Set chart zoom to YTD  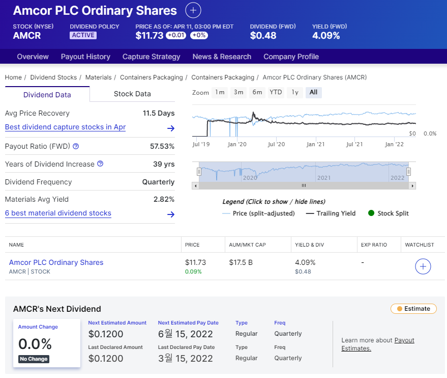tap(276, 93)
